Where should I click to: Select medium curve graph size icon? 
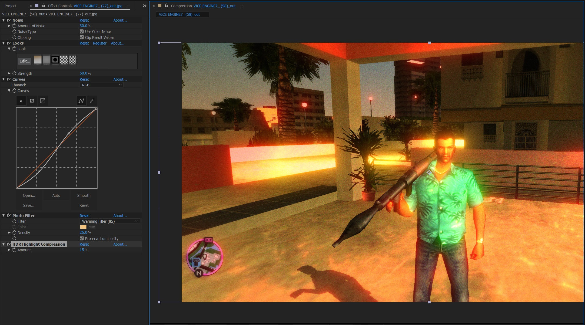click(32, 101)
